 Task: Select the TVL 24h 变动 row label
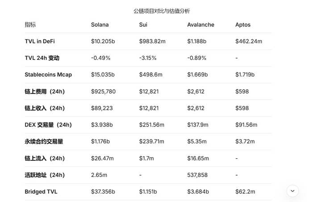coord(42,58)
